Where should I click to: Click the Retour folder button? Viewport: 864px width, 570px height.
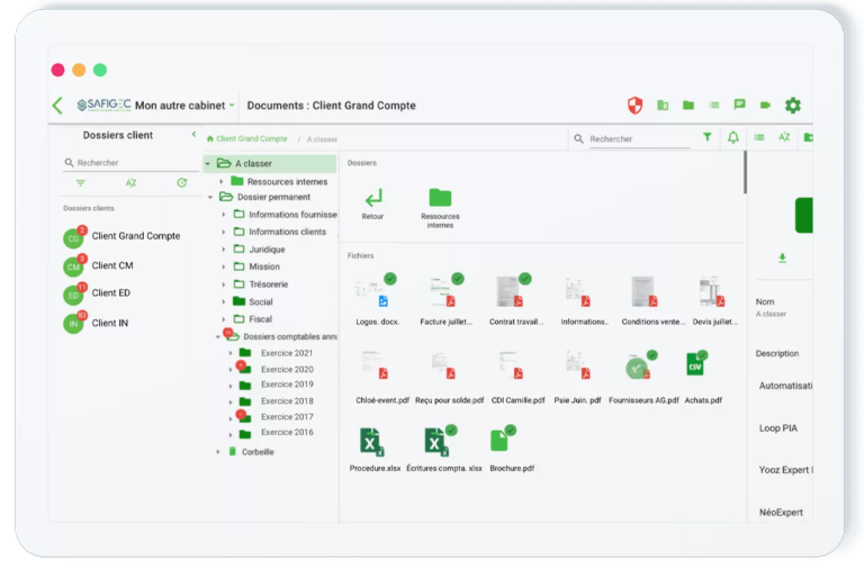click(373, 204)
